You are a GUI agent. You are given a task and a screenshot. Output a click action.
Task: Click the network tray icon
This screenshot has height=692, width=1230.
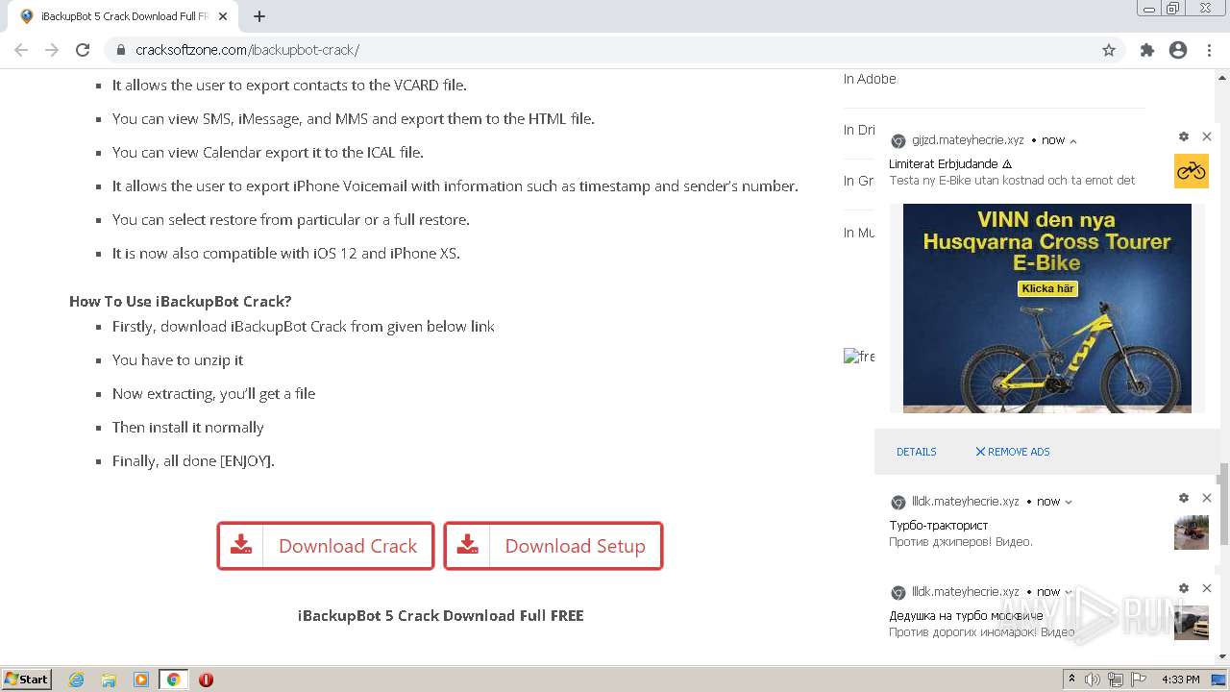tap(1116, 680)
